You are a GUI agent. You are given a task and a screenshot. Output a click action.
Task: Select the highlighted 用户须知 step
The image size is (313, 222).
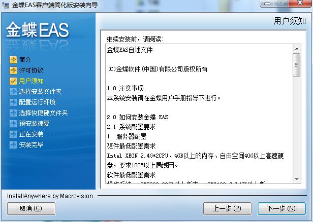31,81
